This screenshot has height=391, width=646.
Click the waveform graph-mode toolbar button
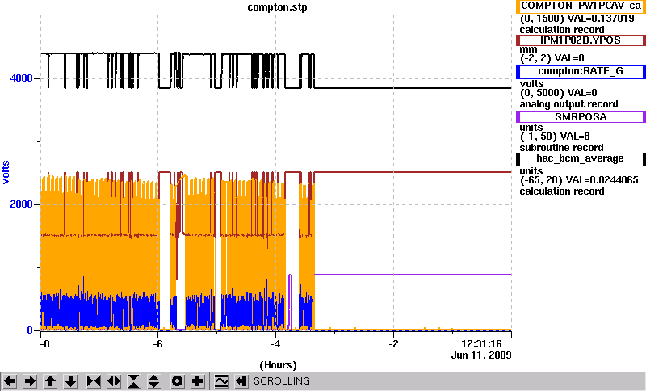[x=221, y=381]
